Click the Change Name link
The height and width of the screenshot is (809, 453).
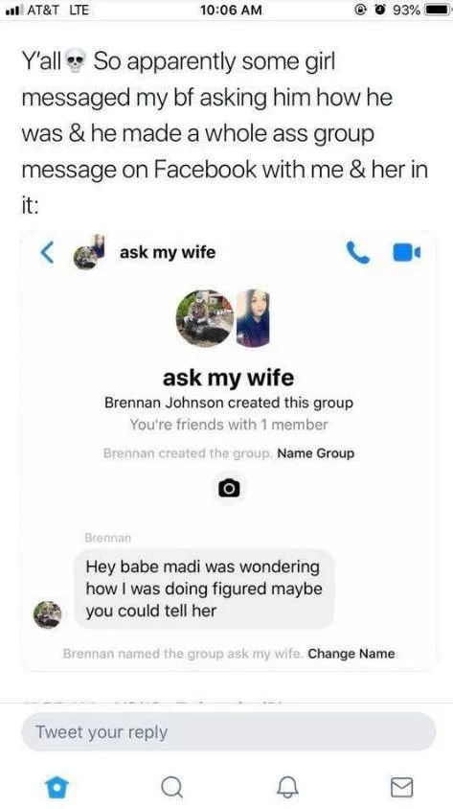click(351, 654)
